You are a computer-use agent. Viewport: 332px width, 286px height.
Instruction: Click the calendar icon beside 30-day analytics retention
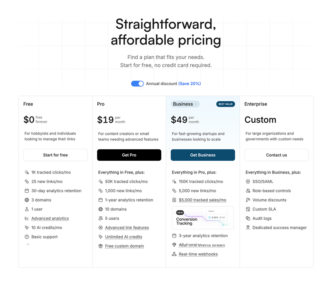pos(27,191)
